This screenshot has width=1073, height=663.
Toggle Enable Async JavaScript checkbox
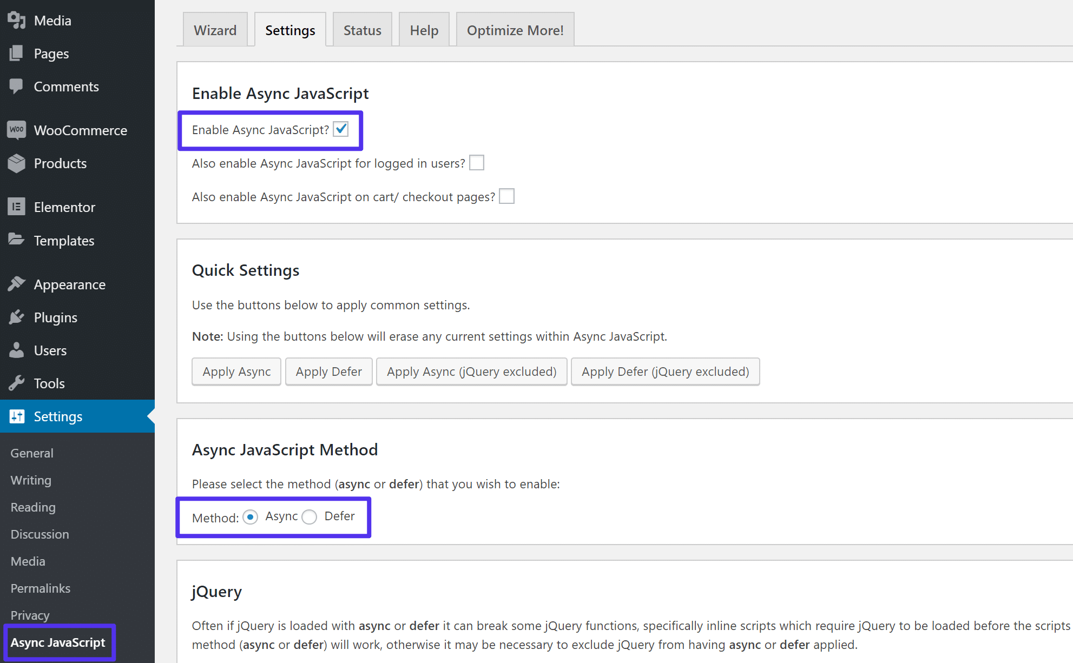(x=344, y=129)
